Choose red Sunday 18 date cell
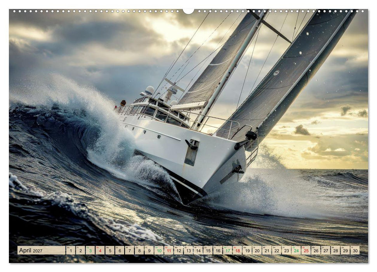 tap(238, 250)
